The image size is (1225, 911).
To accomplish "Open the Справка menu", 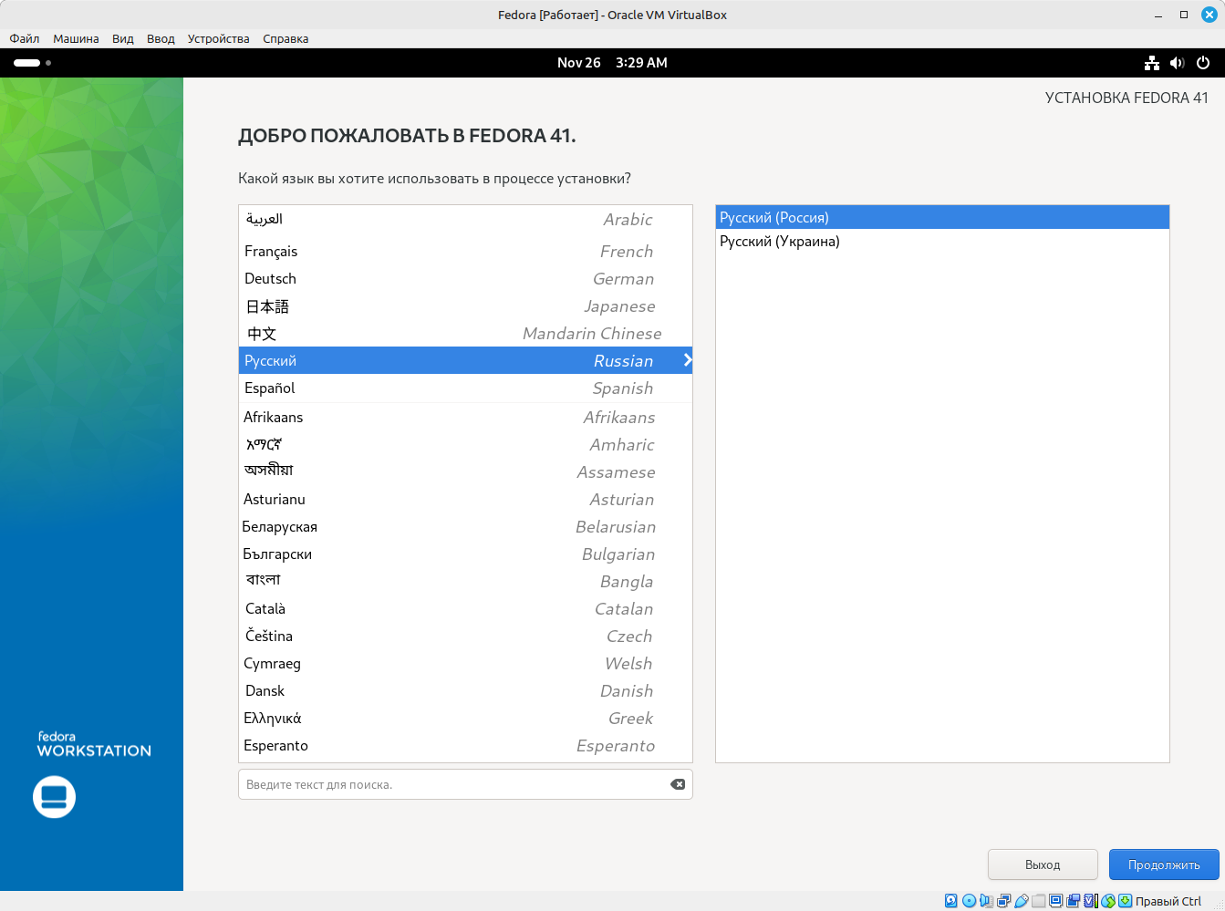I will (285, 38).
